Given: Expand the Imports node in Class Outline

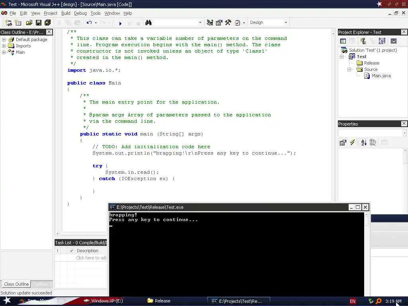Looking at the screenshot, I should [4, 46].
